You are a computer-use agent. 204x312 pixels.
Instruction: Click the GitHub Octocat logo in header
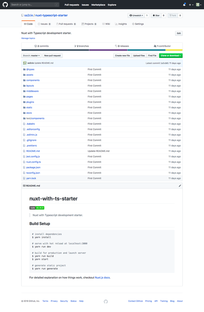point(5,5)
